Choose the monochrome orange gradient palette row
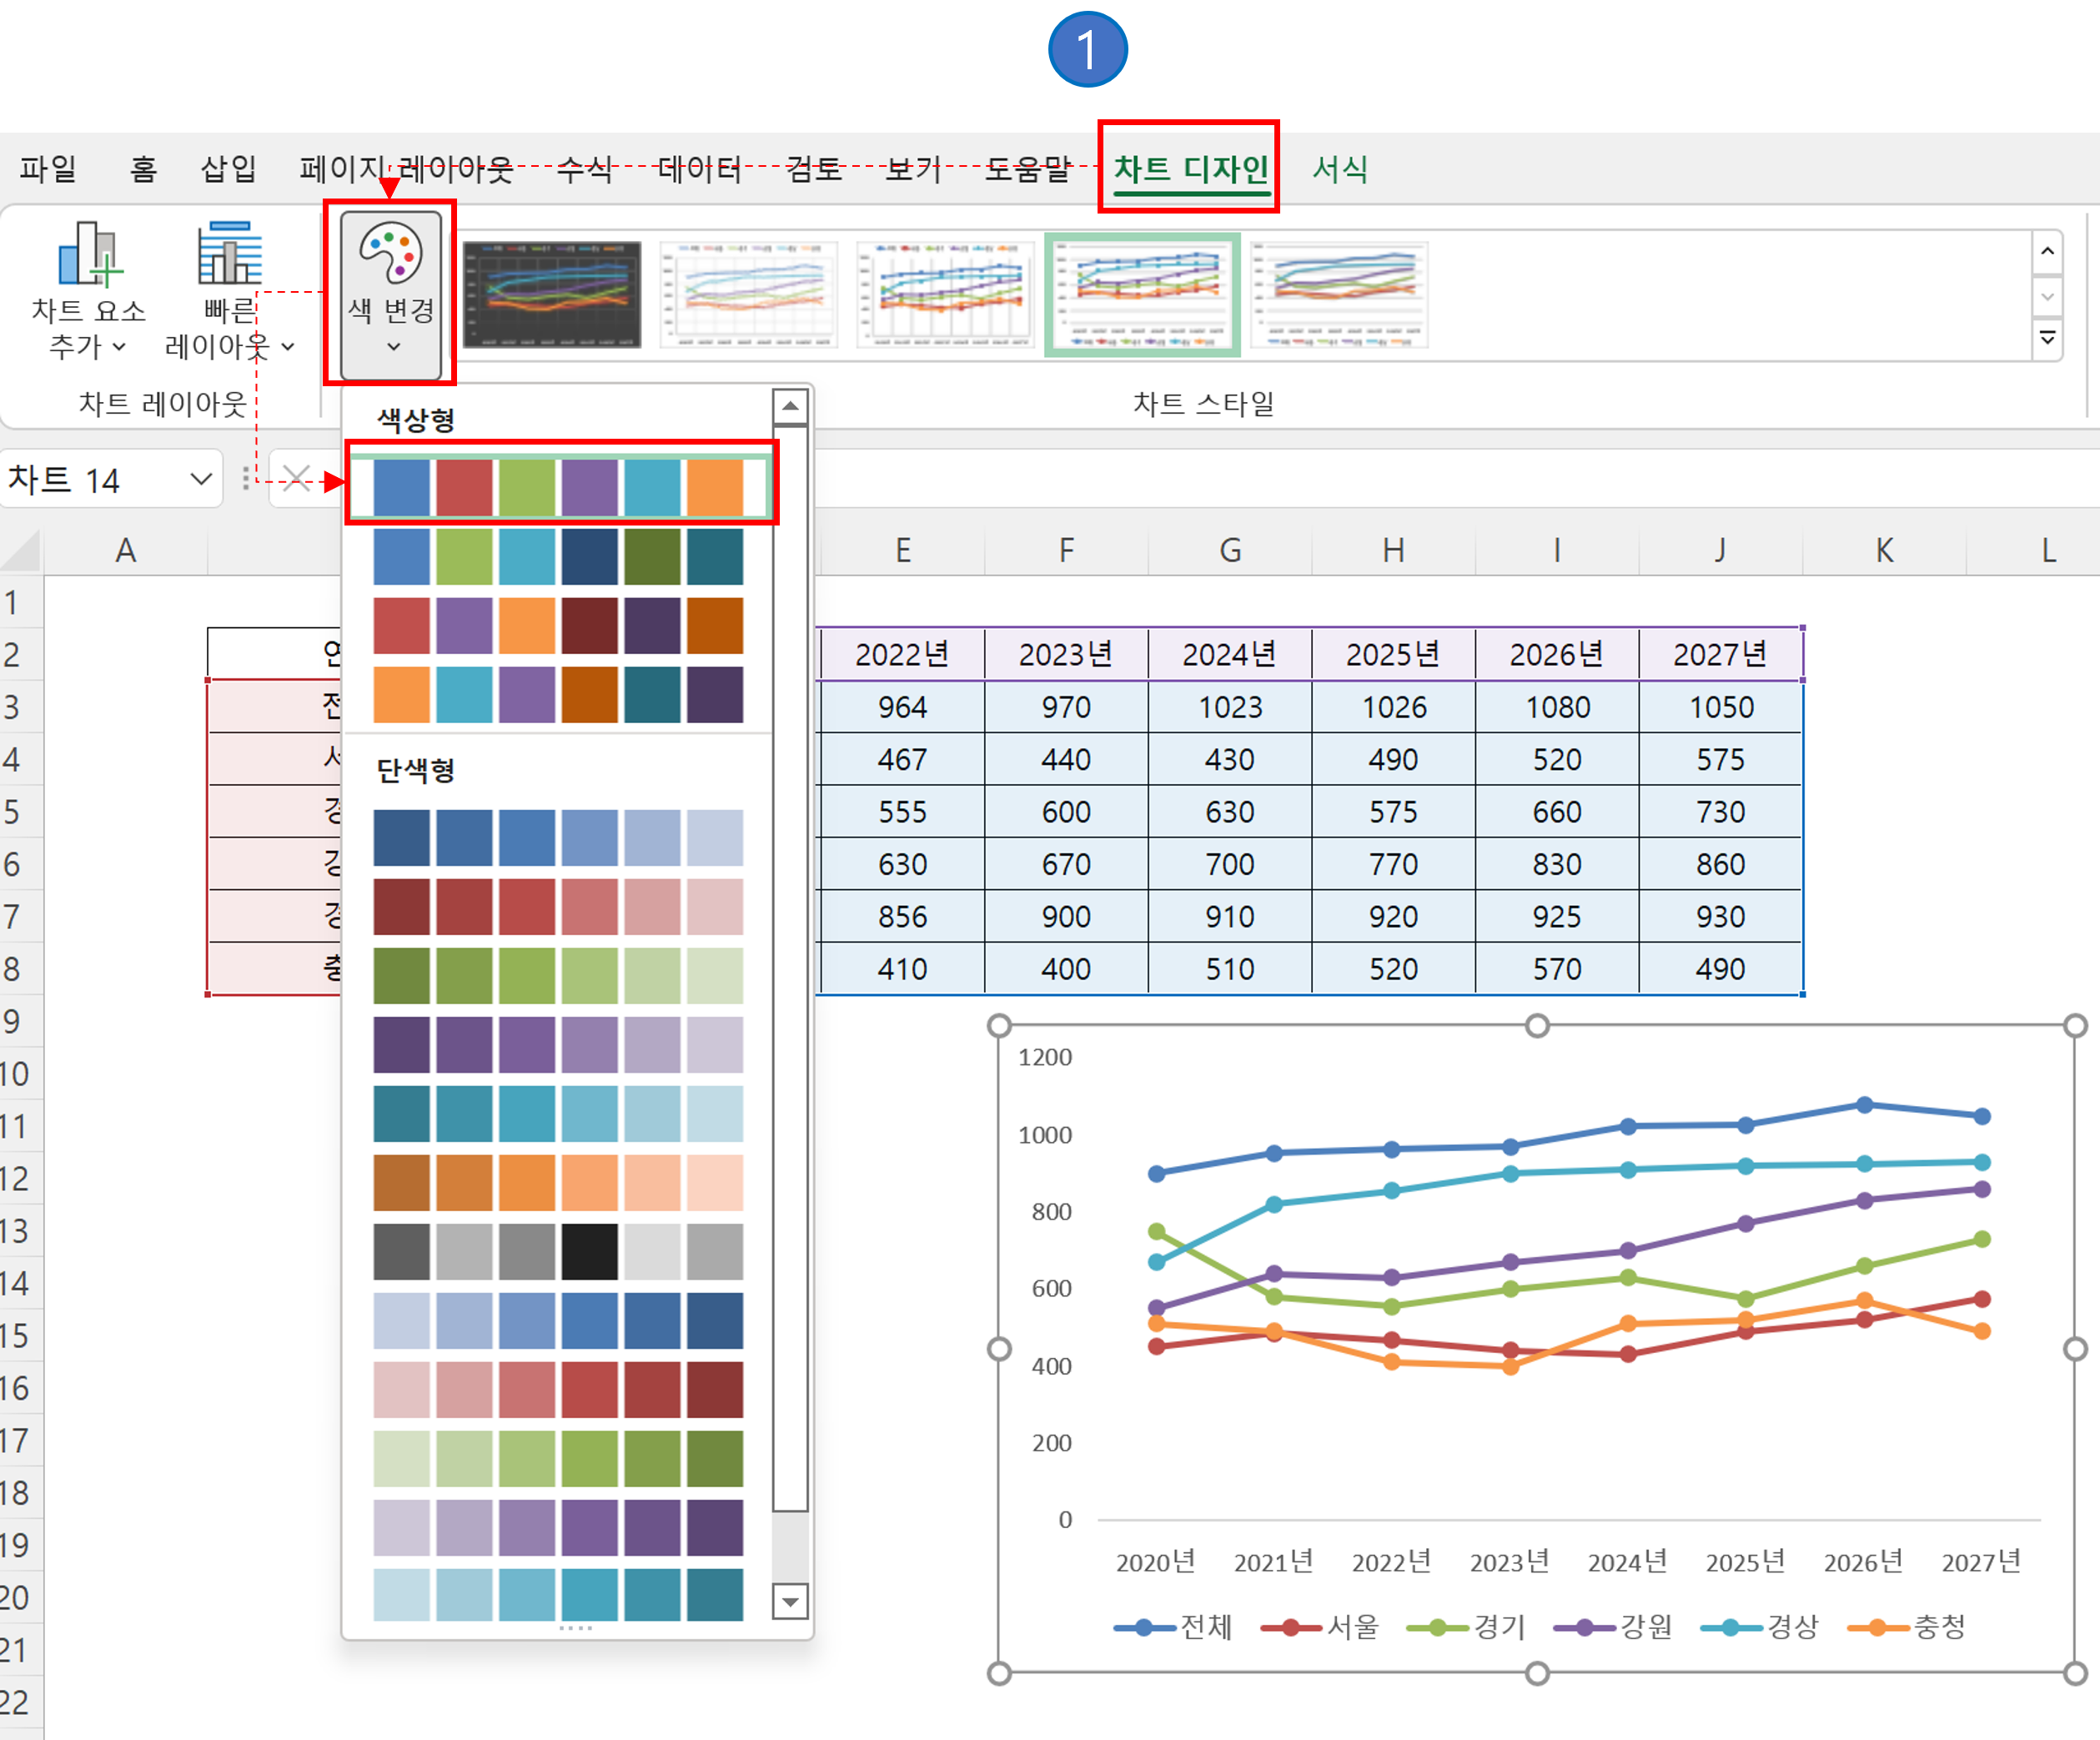The image size is (2100, 1740). (x=558, y=1182)
